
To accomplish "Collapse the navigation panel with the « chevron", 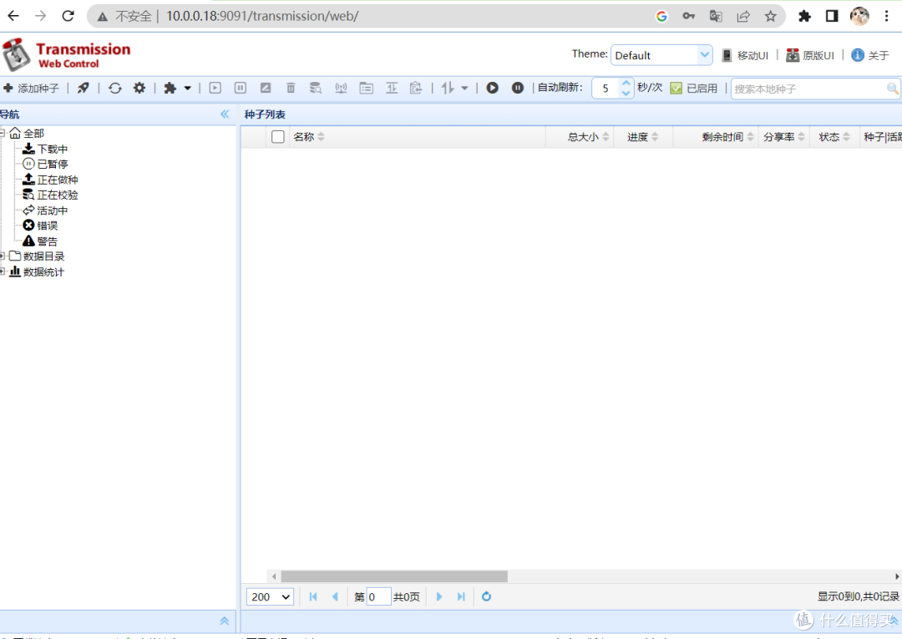I will pyautogui.click(x=224, y=114).
